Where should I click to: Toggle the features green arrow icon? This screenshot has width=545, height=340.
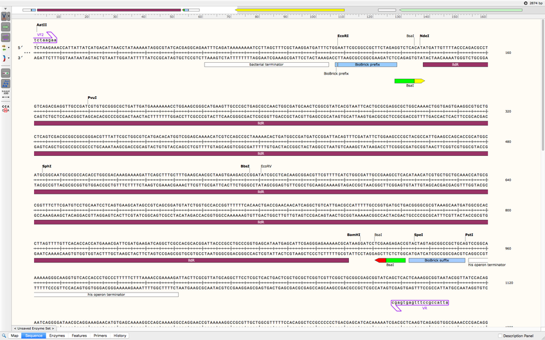[6, 28]
